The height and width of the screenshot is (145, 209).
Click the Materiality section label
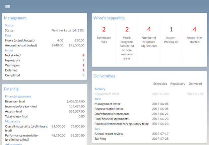pos(13,121)
